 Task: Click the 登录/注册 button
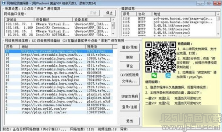tap(129, 107)
